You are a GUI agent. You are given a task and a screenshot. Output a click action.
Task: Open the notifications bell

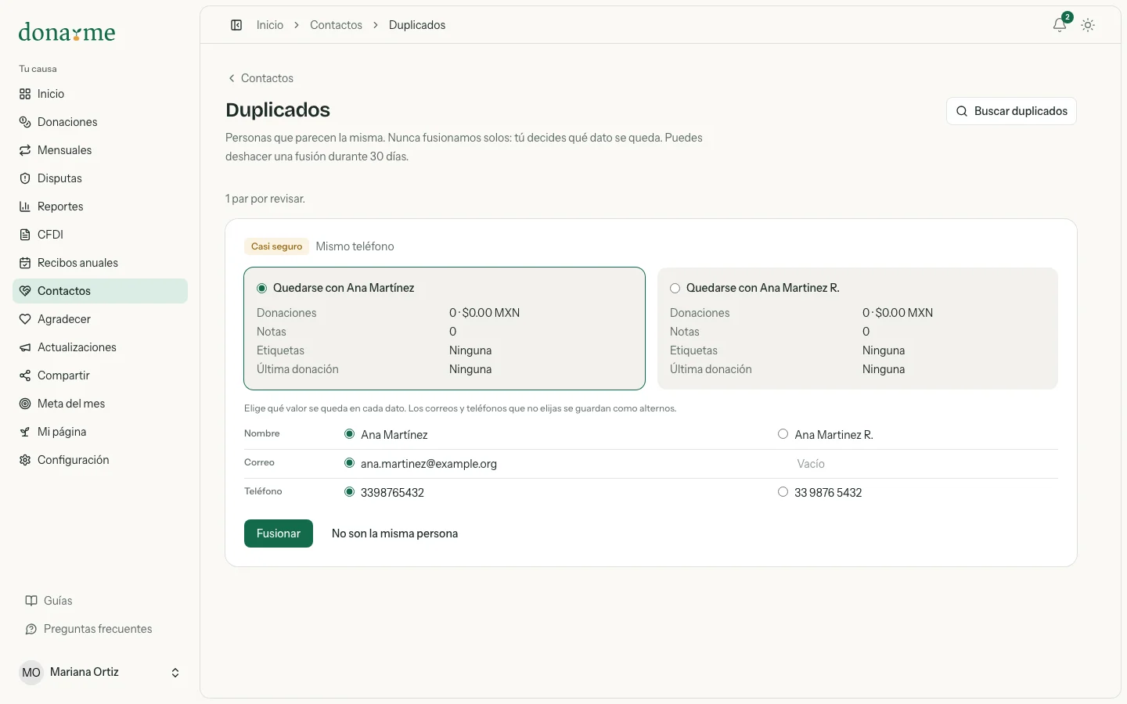(1060, 25)
